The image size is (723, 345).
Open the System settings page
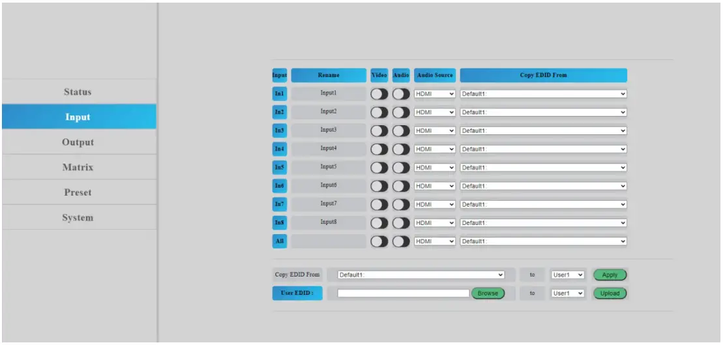tap(78, 217)
